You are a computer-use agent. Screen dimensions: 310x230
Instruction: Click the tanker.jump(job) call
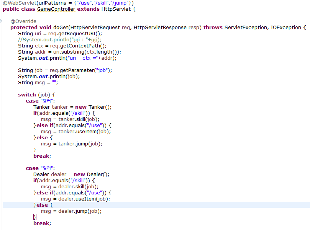pos(79,144)
